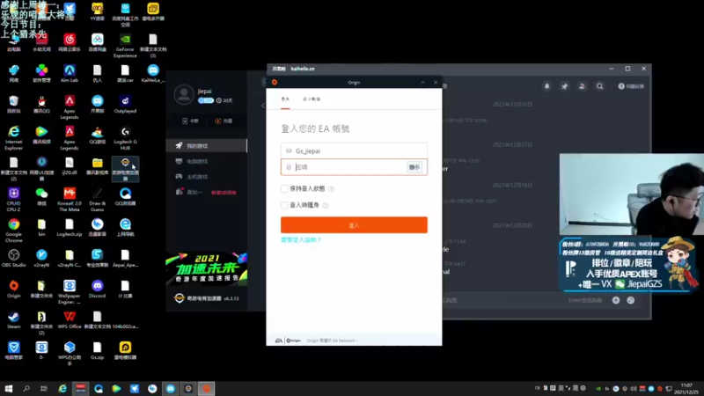Select console games gamepad item in sidebar
The height and width of the screenshot is (396, 704).
206,177
